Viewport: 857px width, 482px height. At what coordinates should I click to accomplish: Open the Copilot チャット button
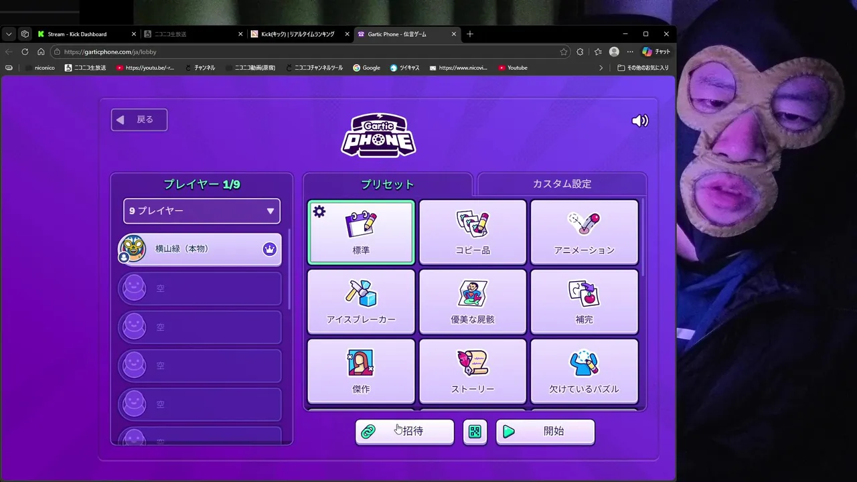pyautogui.click(x=656, y=52)
